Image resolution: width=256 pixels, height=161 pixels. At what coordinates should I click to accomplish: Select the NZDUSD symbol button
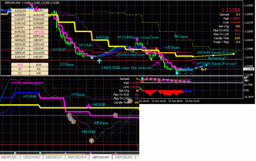(20, 44)
